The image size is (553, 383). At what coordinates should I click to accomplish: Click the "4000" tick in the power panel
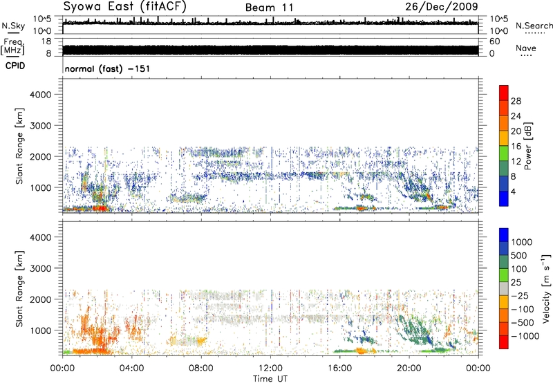click(40, 95)
